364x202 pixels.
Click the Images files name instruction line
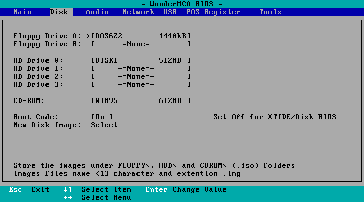click(x=127, y=174)
